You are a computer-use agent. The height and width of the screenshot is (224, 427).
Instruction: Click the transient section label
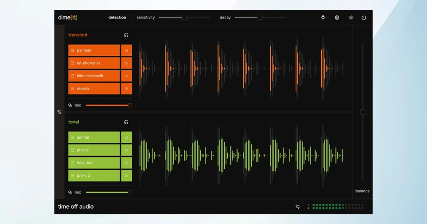(x=78, y=35)
